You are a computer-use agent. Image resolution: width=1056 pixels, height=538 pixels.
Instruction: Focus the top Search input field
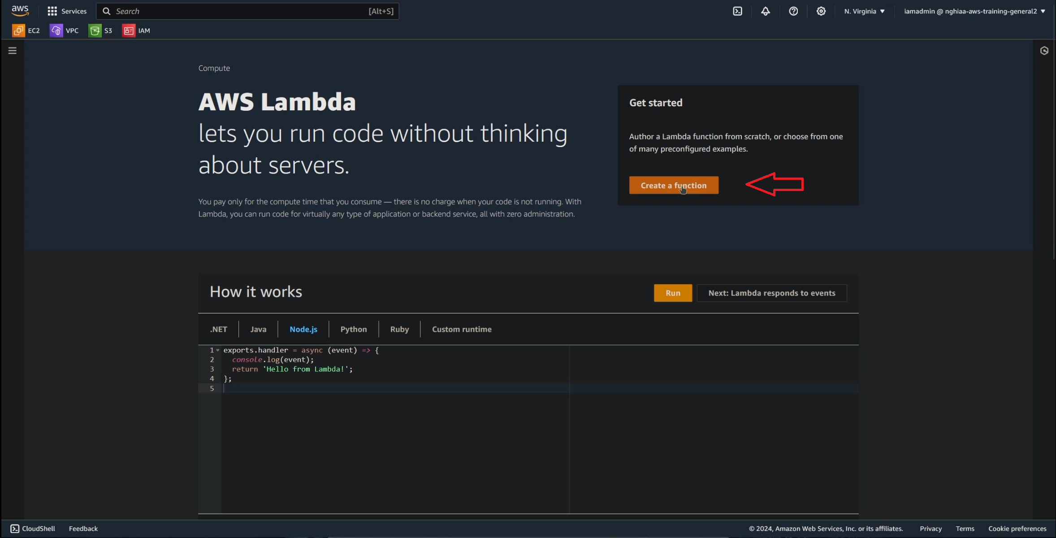click(247, 11)
